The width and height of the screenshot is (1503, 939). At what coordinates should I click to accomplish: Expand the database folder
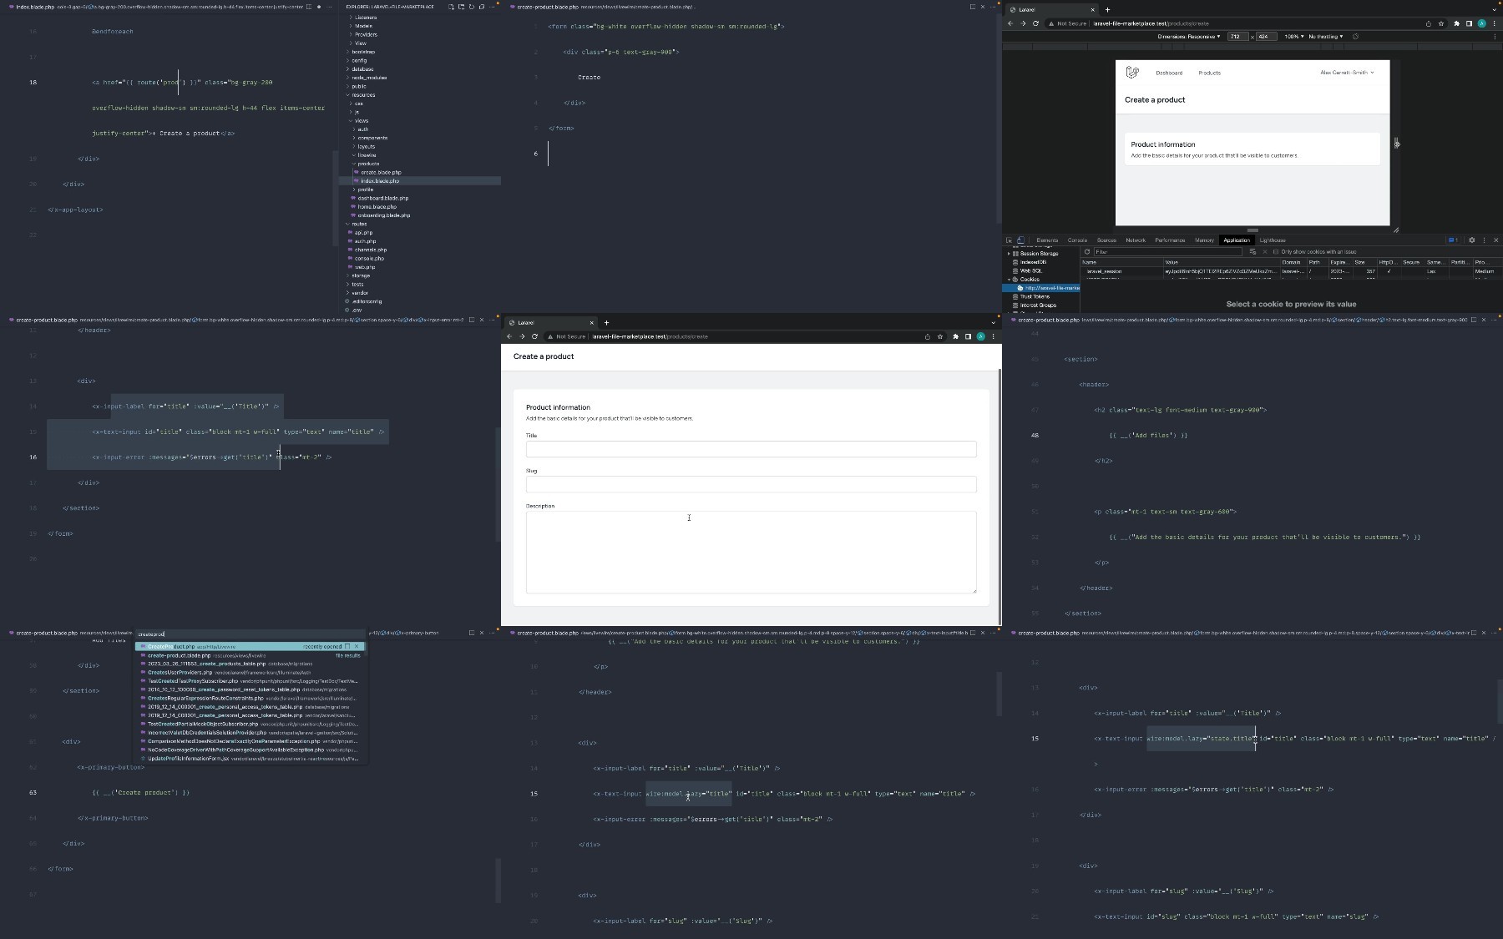(x=362, y=68)
